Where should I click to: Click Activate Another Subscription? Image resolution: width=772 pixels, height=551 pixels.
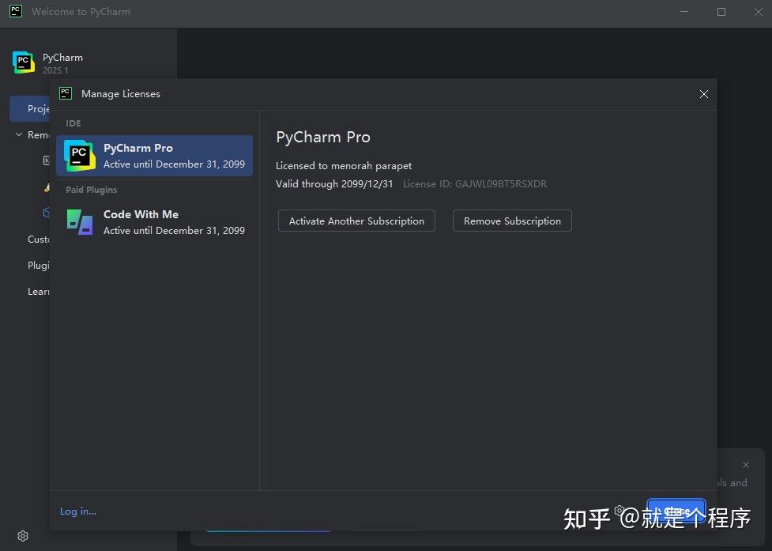click(x=356, y=221)
